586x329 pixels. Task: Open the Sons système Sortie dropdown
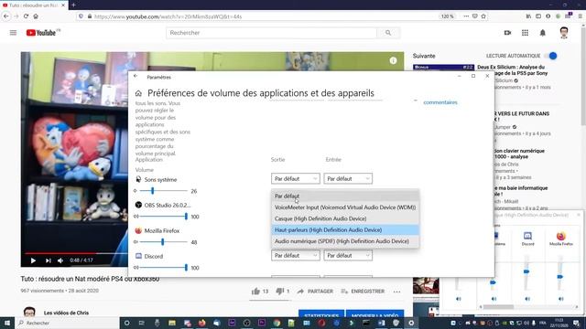[295, 179]
